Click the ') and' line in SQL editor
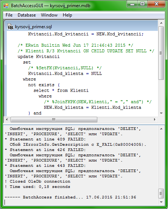This screenshot has width=168, height=209. tap(35, 113)
